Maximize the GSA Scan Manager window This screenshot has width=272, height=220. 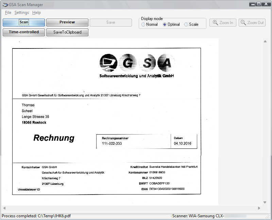pos(259,4)
